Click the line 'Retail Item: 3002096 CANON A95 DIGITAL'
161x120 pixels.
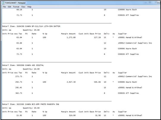(x=23, y=65)
